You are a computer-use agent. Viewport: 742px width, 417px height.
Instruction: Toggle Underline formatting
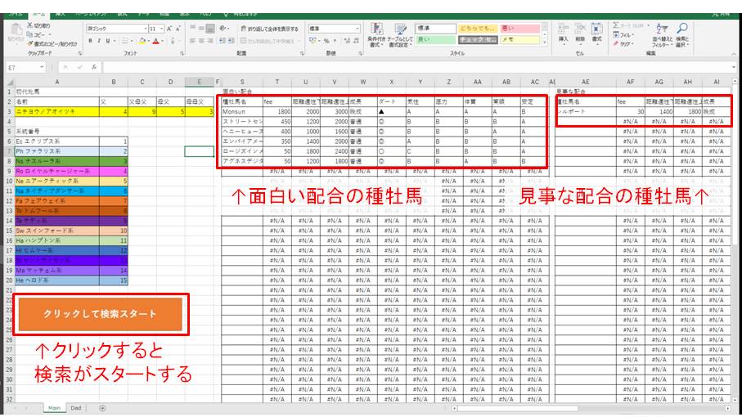pos(108,41)
